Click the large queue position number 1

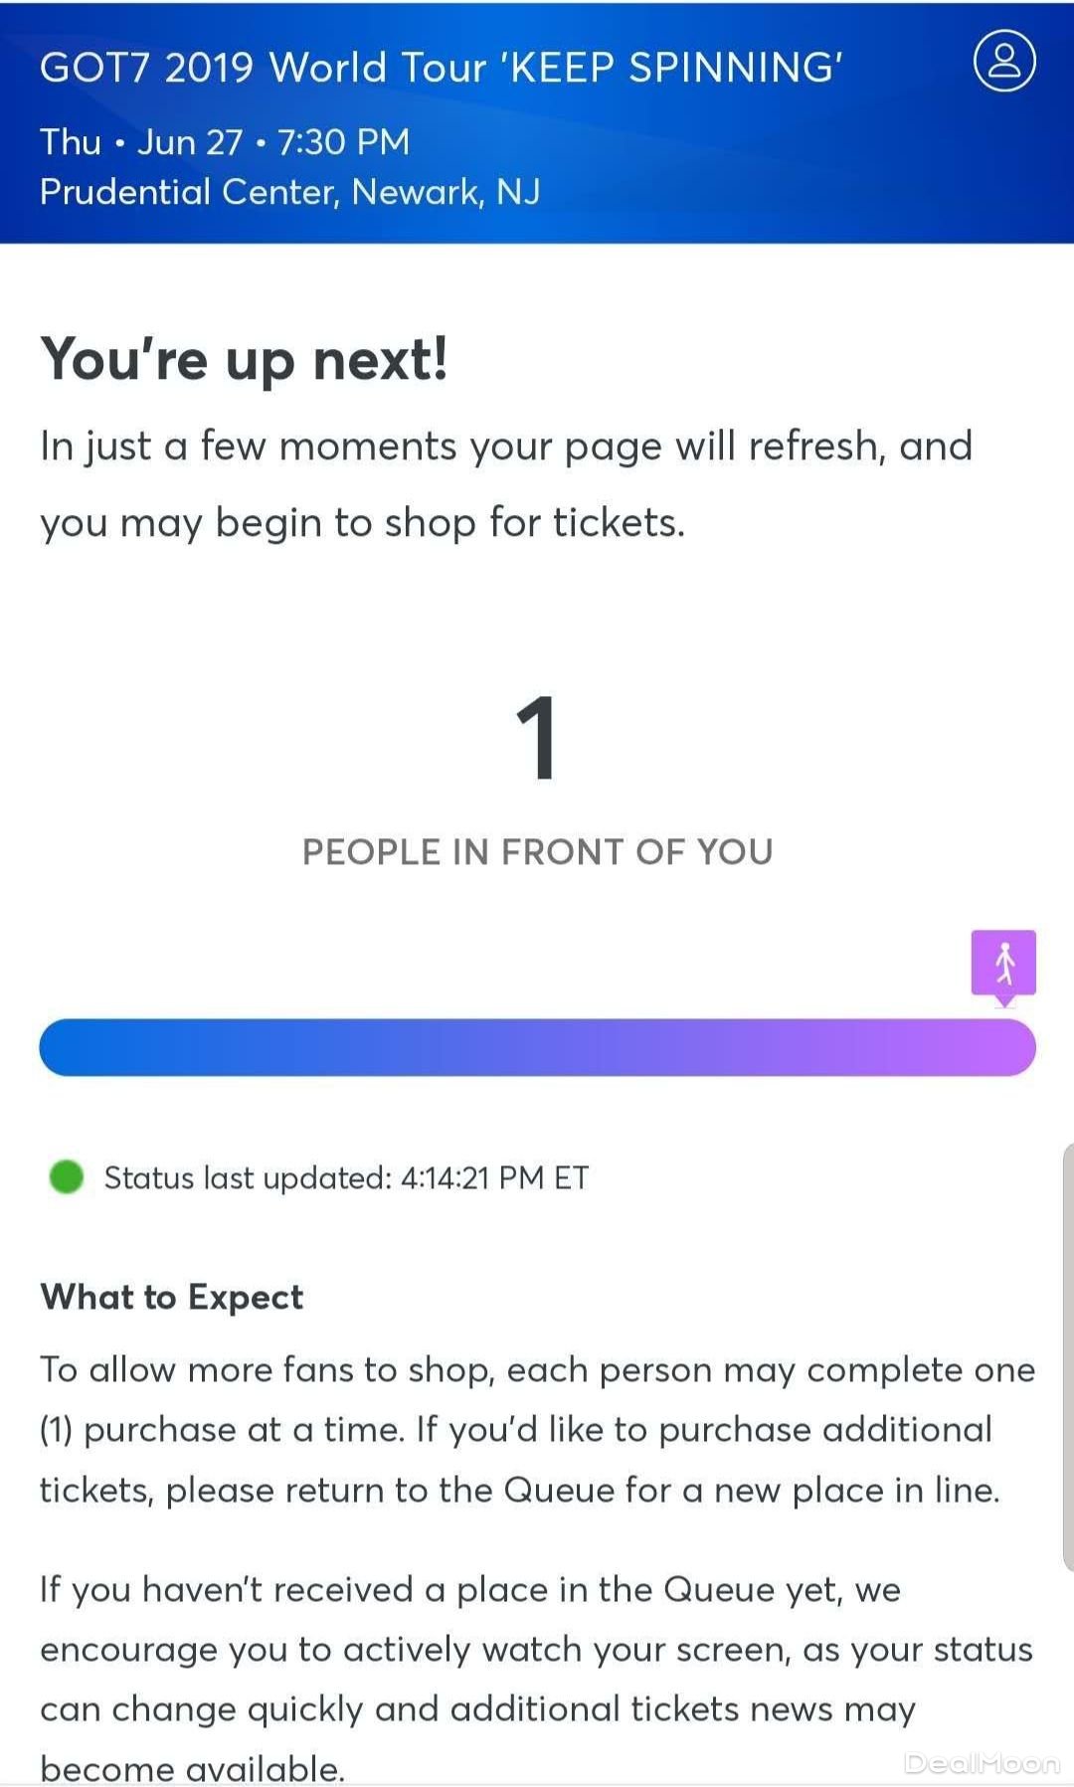[x=537, y=738]
